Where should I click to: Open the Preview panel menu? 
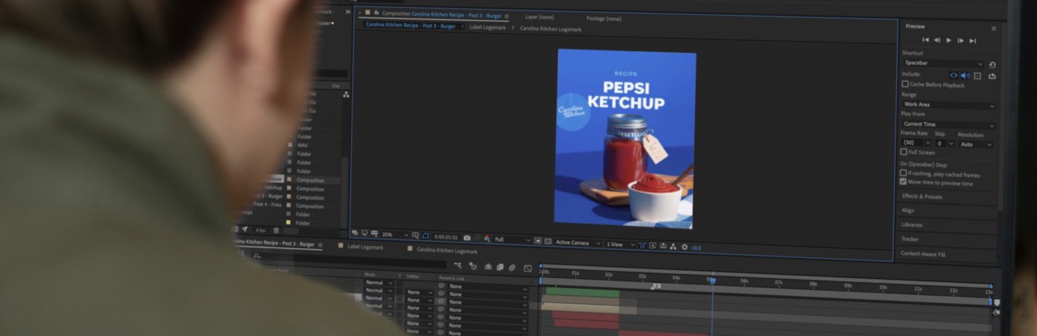[x=993, y=28]
